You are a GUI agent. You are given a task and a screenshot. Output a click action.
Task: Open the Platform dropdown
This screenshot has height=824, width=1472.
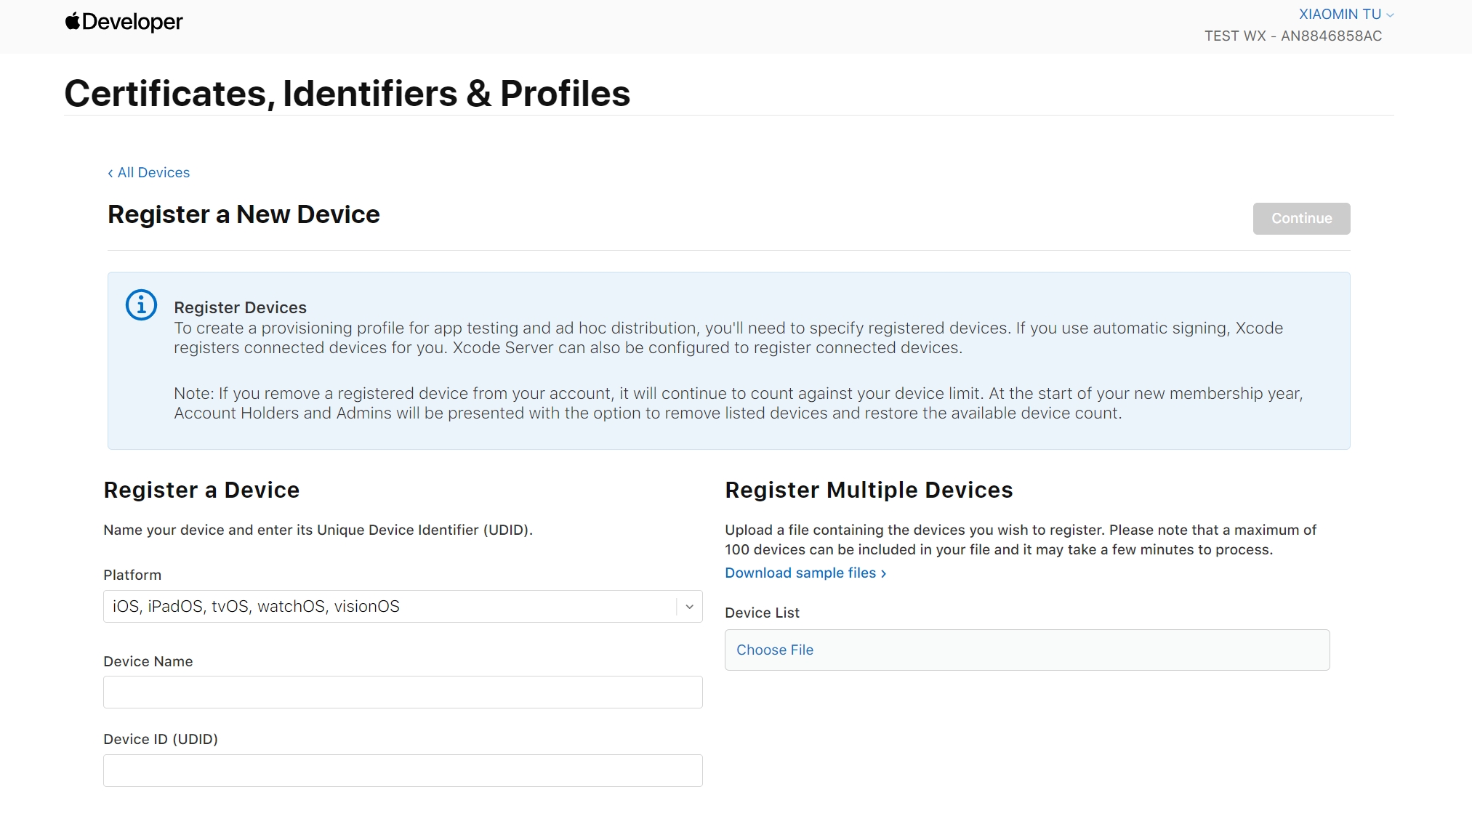pos(403,606)
